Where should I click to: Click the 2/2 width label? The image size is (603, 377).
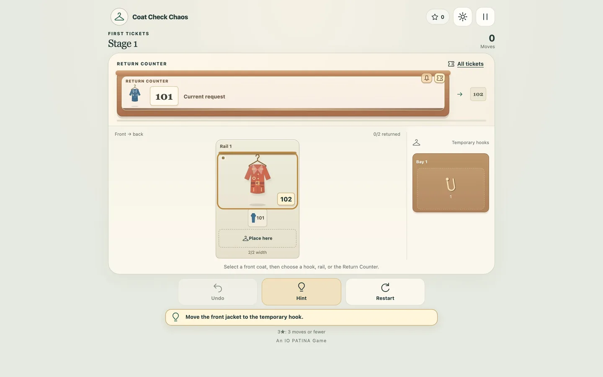[x=258, y=253]
